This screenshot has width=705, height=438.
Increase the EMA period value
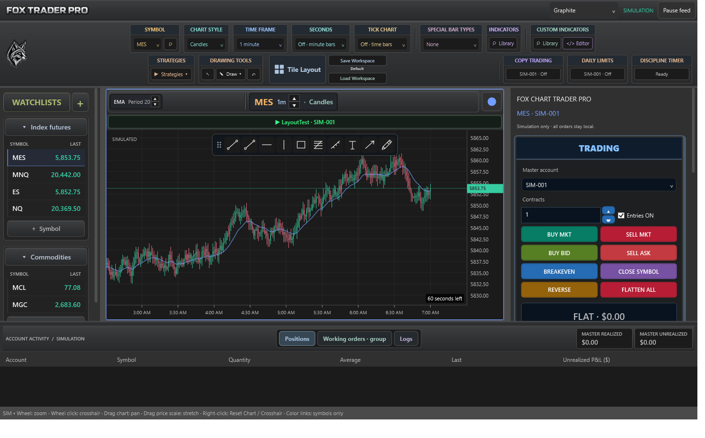(x=155, y=99)
